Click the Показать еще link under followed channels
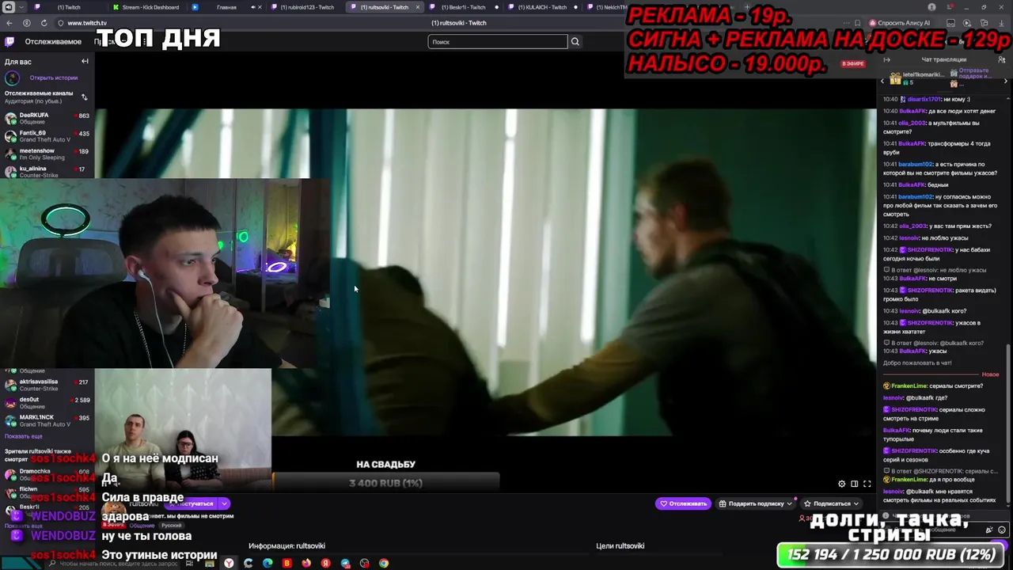This screenshot has height=570, width=1013. point(24,436)
